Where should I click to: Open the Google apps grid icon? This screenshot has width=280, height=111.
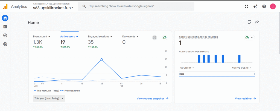247,7
